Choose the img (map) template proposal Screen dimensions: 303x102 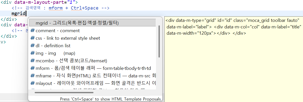click(92, 53)
